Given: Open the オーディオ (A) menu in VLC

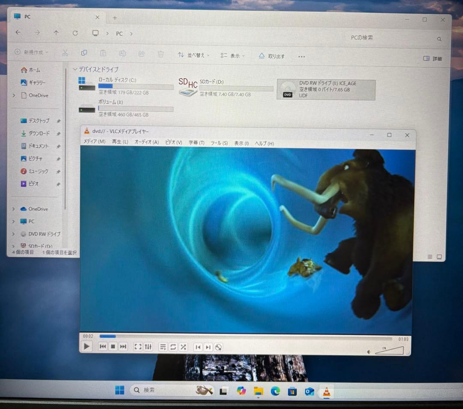Looking at the screenshot, I should pyautogui.click(x=146, y=142).
